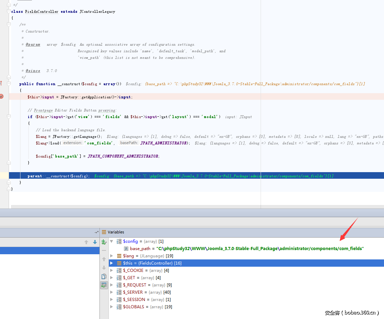Click the grey previous-frame up arrow
This screenshot has width=384, height=319.
[86, 242]
